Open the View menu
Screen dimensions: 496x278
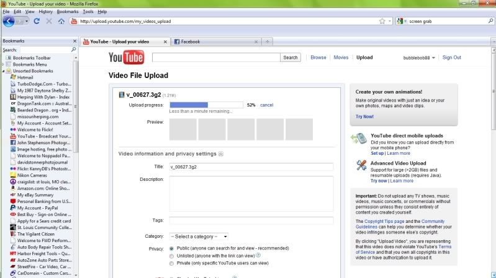point(30,12)
